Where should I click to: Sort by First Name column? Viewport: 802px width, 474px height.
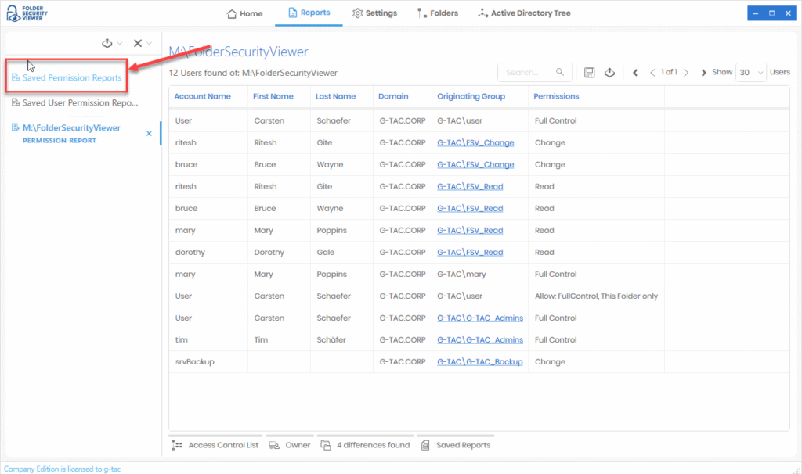coord(273,96)
